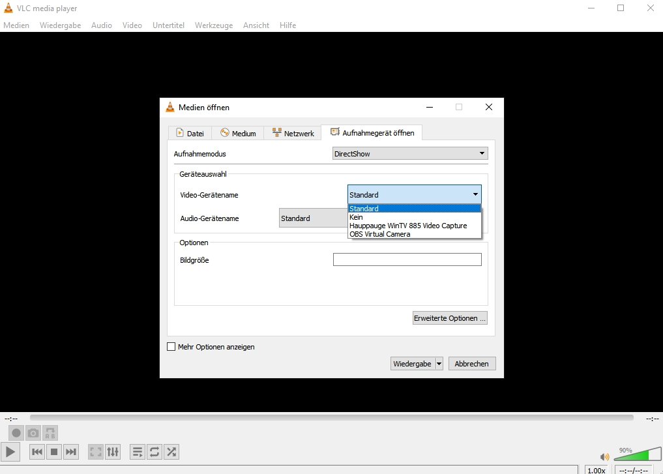Open the Audio menu
This screenshot has height=474, width=663.
pyautogui.click(x=102, y=25)
